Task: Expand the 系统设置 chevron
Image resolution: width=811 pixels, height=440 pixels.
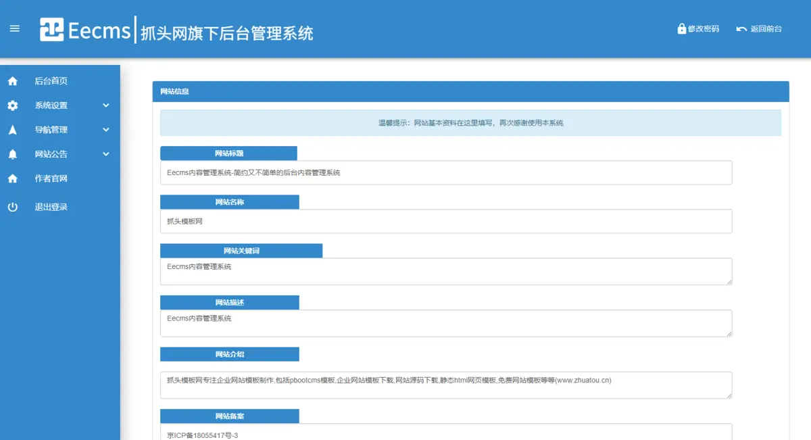Action: (106, 105)
